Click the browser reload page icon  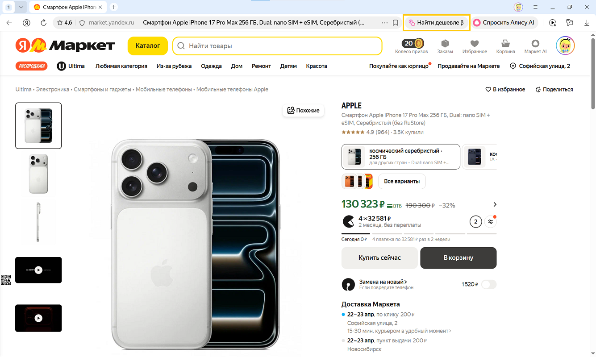[x=44, y=23]
